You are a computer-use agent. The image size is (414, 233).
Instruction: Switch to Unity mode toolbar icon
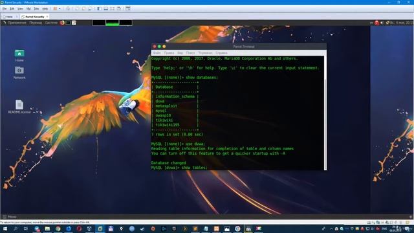[119, 8]
